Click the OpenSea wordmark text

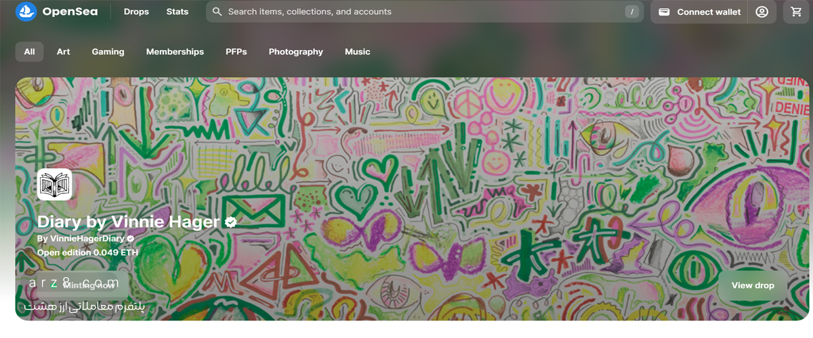[x=70, y=11]
